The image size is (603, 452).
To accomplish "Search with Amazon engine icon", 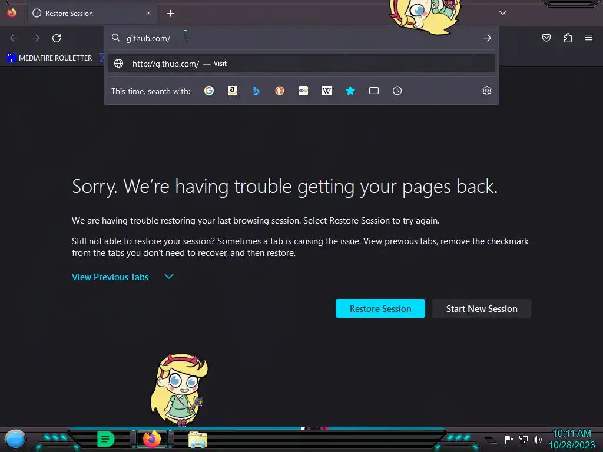I will pos(232,91).
